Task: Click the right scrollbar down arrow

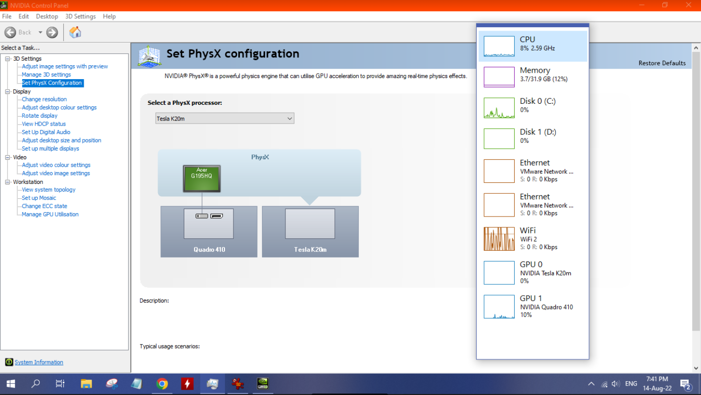Action: tap(696, 368)
